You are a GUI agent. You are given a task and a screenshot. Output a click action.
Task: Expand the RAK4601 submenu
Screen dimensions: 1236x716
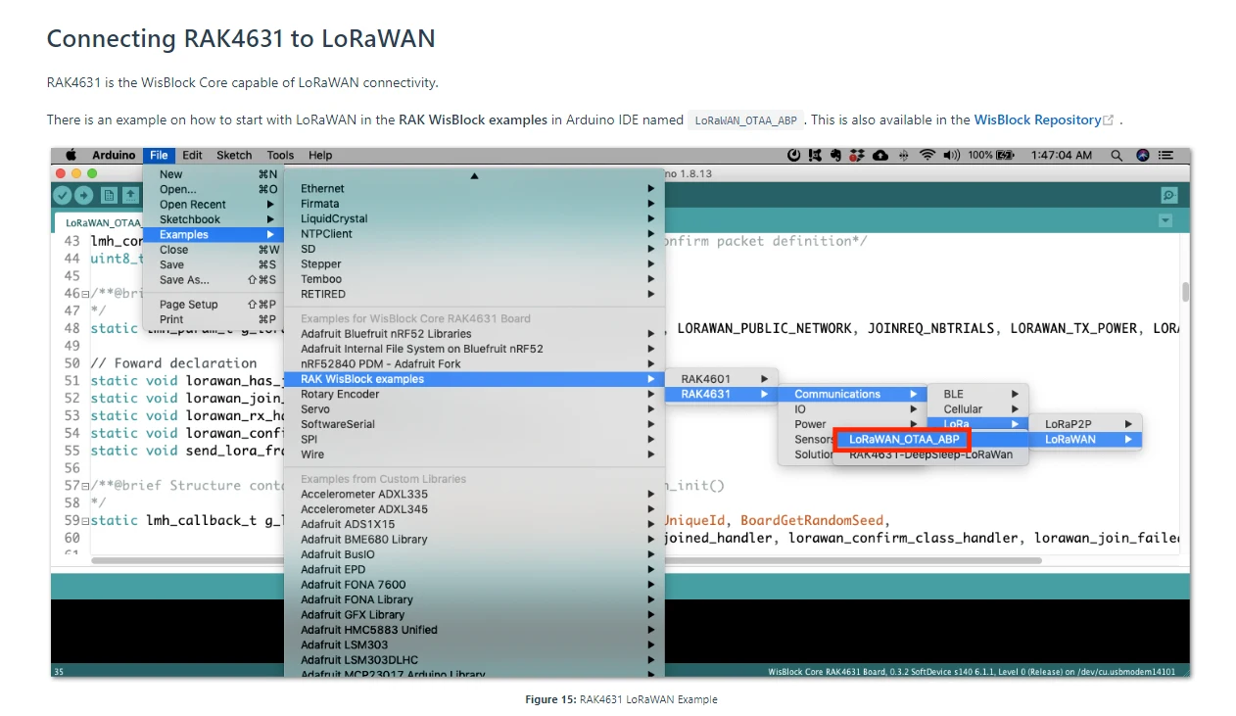point(721,379)
